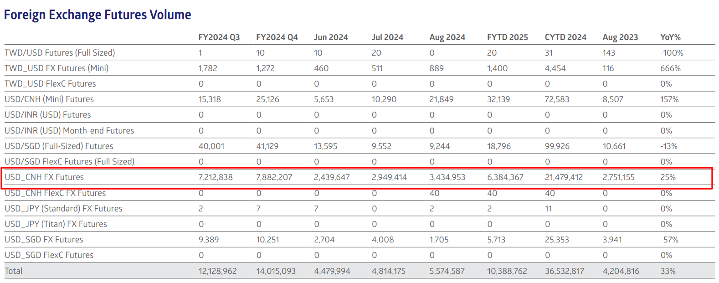
Task: Select the USD/INR (USD) Month-end Futures label
Action: pos(69,131)
